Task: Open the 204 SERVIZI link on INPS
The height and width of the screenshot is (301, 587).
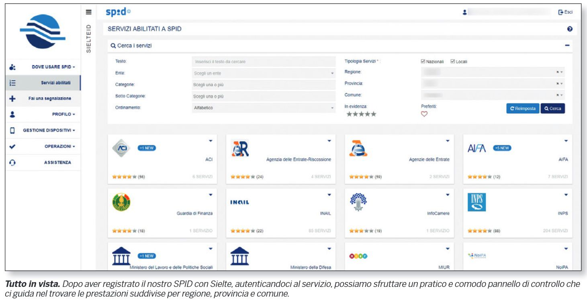Action: [x=555, y=231]
